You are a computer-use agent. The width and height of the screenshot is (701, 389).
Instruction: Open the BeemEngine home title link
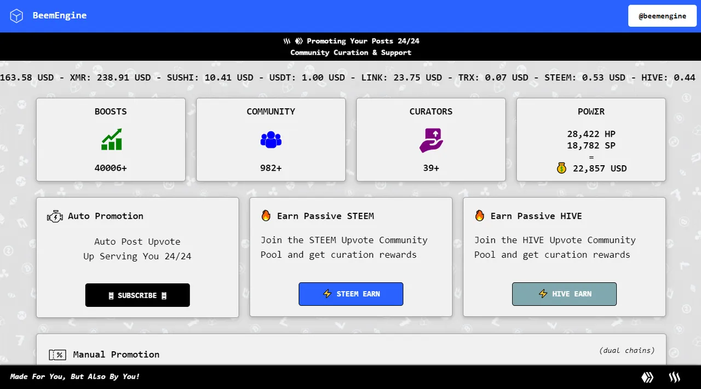[60, 15]
